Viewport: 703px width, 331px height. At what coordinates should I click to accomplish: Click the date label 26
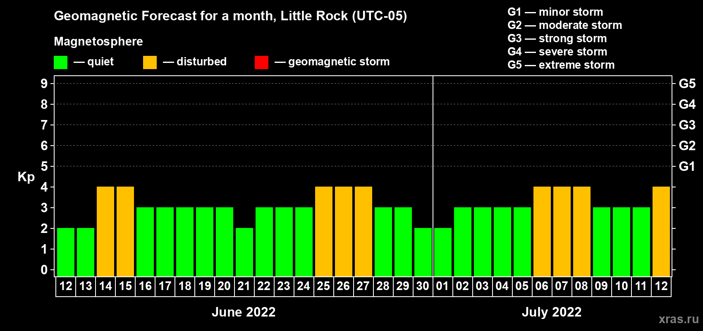[x=344, y=286]
